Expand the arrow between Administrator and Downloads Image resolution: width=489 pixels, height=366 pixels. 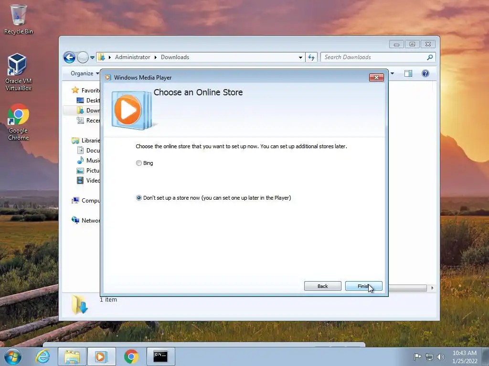[155, 57]
